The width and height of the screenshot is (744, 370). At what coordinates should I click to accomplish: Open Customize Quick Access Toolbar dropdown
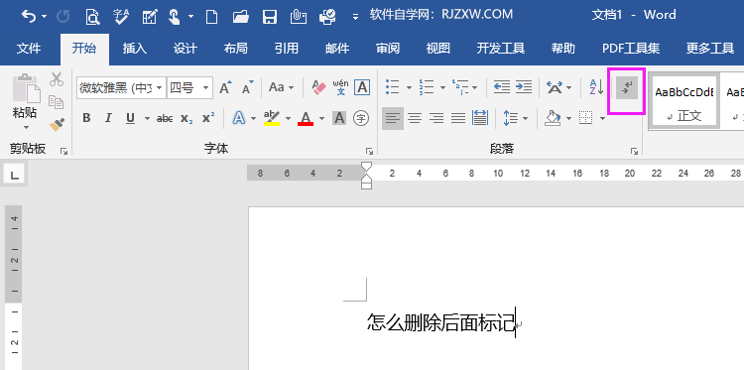coord(355,18)
